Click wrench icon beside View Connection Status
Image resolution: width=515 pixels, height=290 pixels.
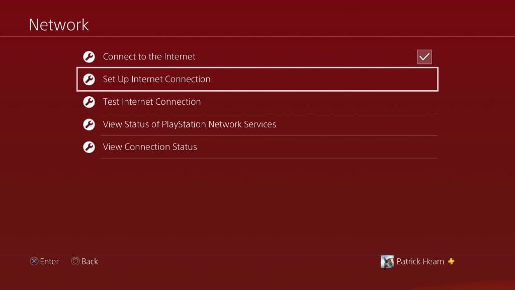(89, 147)
